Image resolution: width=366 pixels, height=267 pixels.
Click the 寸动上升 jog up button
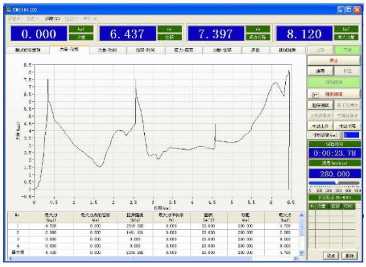320,126
